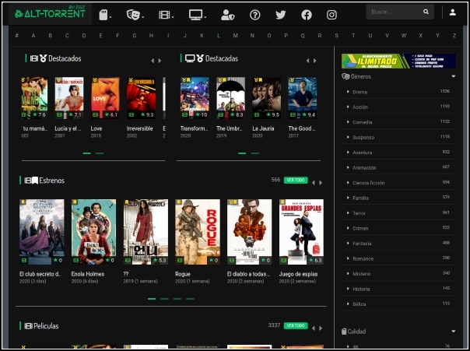This screenshot has width=470, height=351.
Task: Visit the Twitter page icon
Action: pos(281,15)
